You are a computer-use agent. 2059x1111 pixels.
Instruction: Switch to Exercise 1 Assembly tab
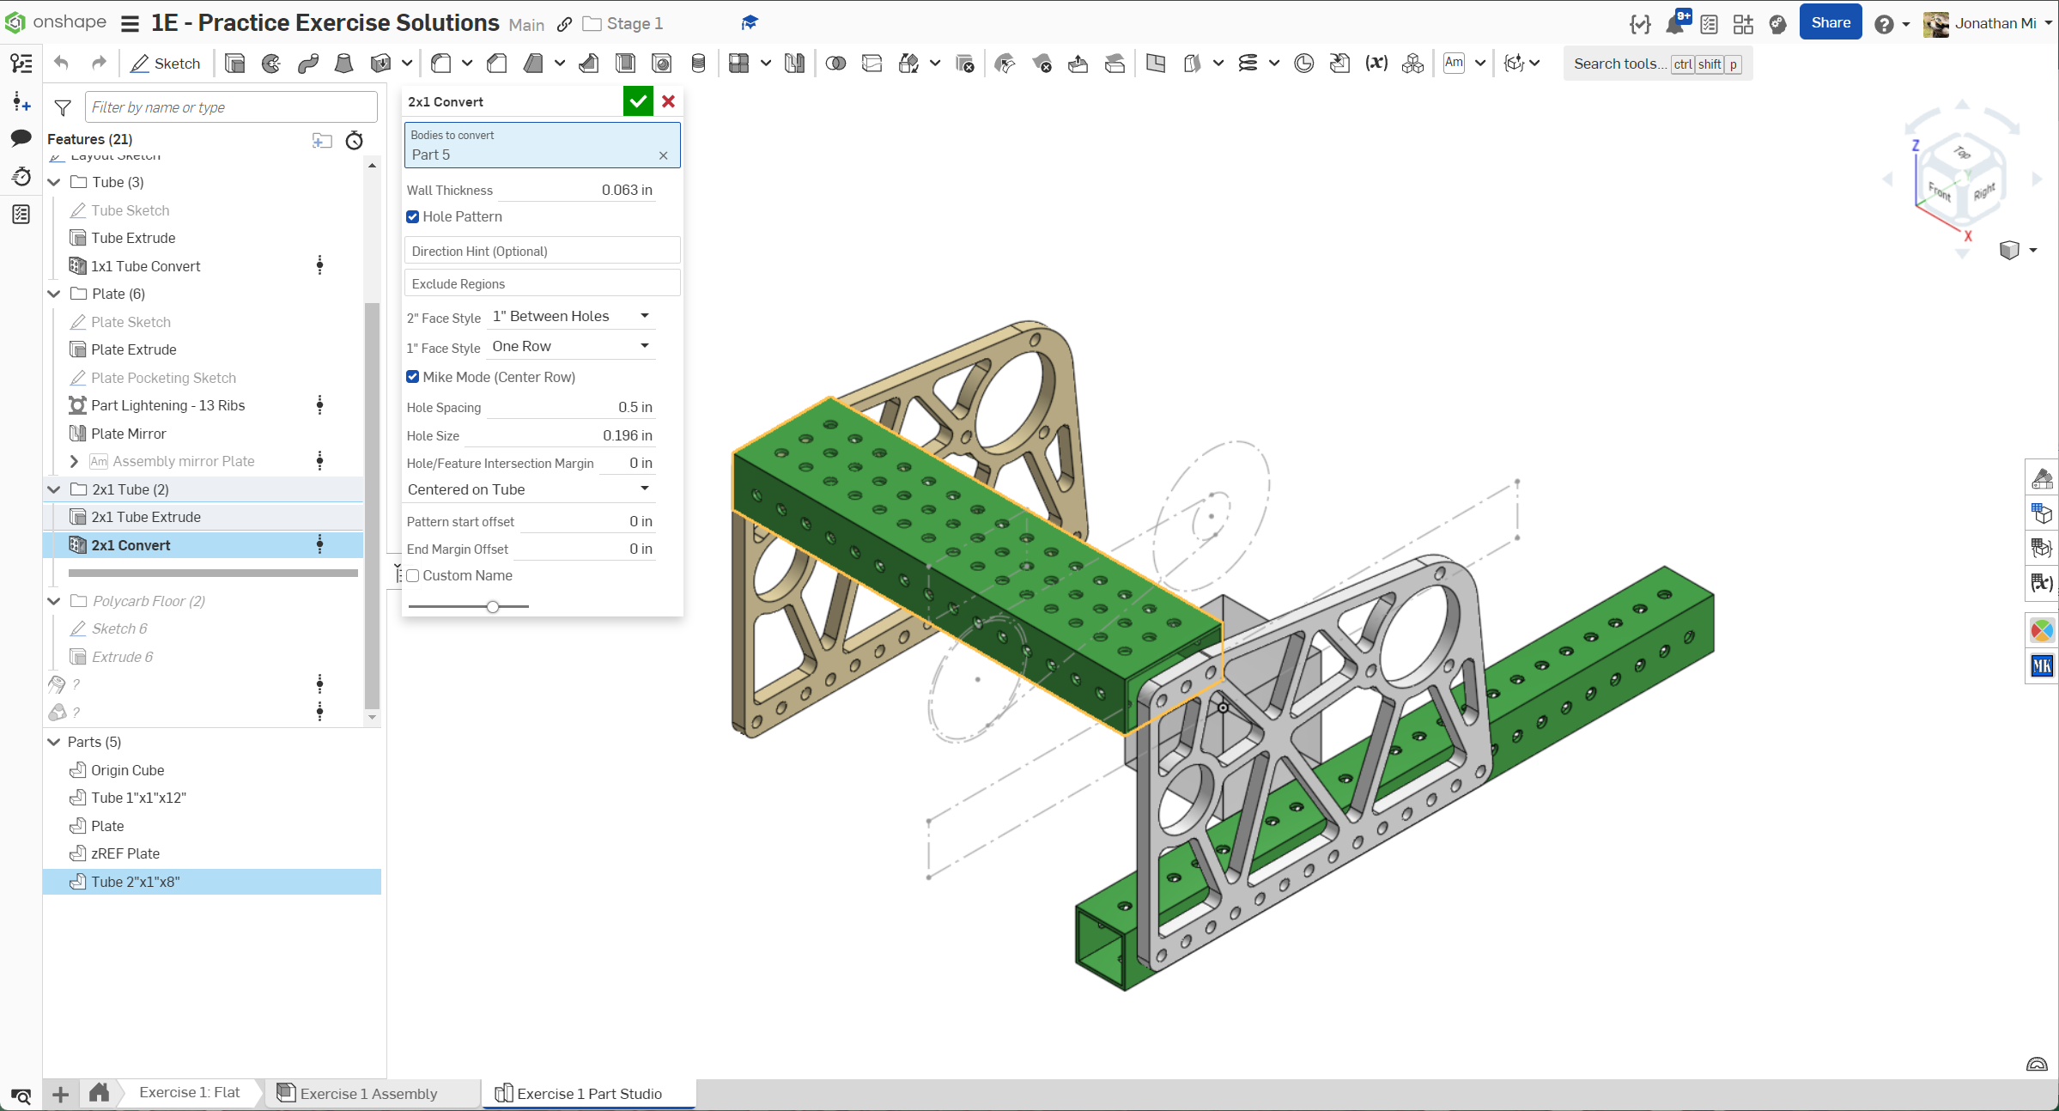coord(368,1093)
